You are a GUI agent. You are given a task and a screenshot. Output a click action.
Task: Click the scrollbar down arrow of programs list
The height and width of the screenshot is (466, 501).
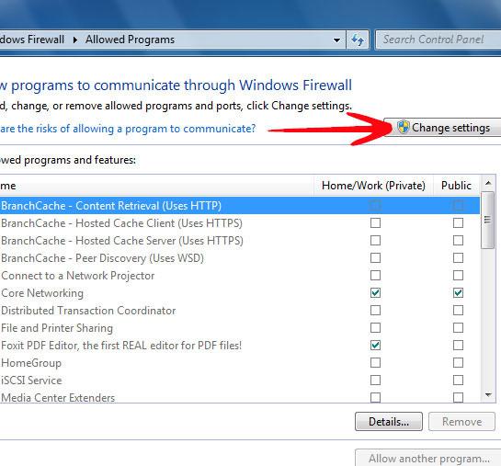[x=488, y=395]
